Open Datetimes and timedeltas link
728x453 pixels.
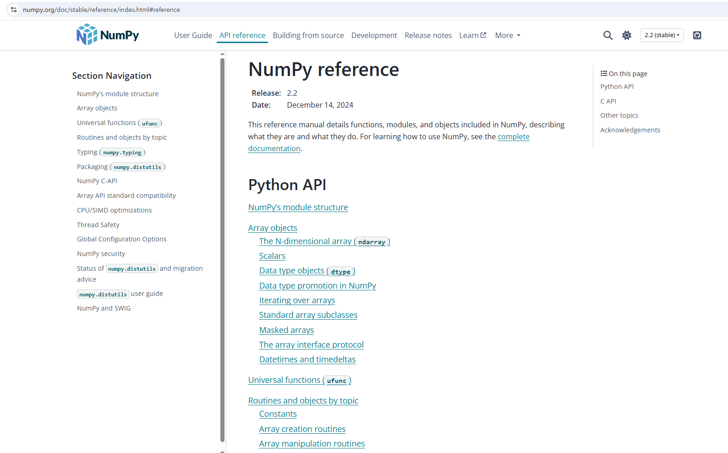tap(307, 360)
